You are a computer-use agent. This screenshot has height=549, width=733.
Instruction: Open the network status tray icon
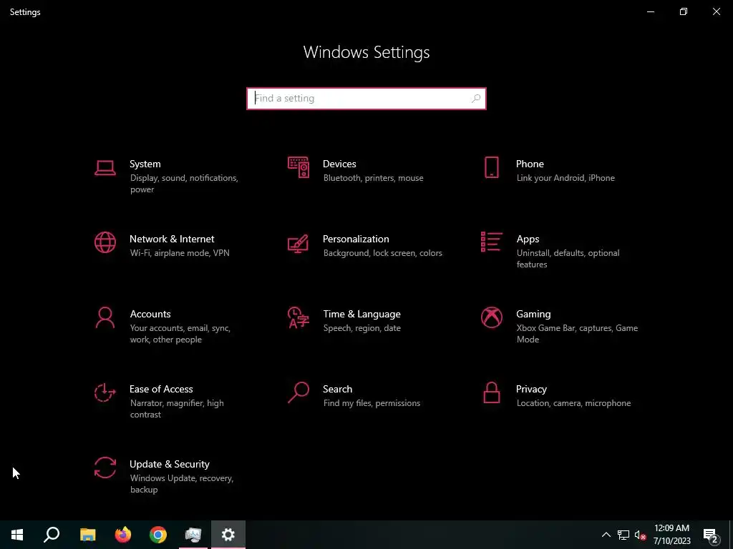(623, 535)
